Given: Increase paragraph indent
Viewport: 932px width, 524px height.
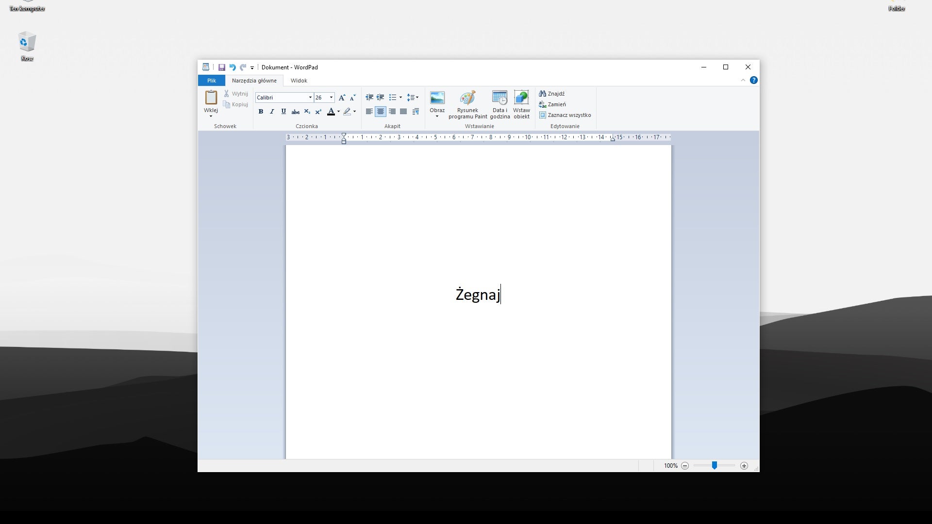Looking at the screenshot, I should pos(381,98).
